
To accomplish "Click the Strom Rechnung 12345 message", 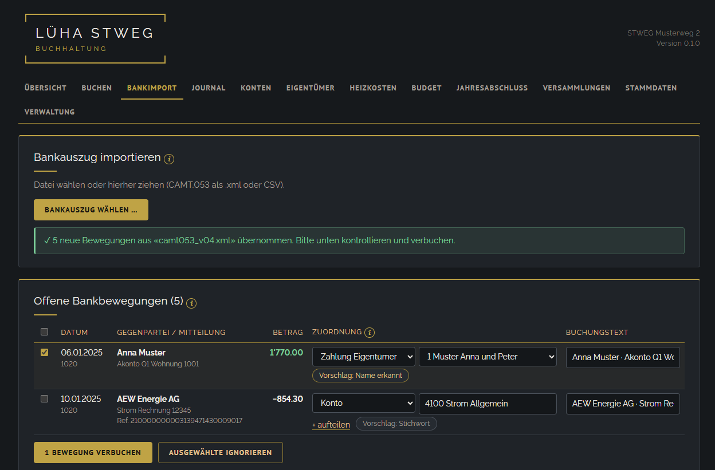I will point(154,410).
